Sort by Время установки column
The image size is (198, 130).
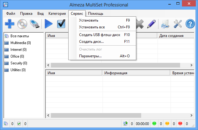point(182,73)
